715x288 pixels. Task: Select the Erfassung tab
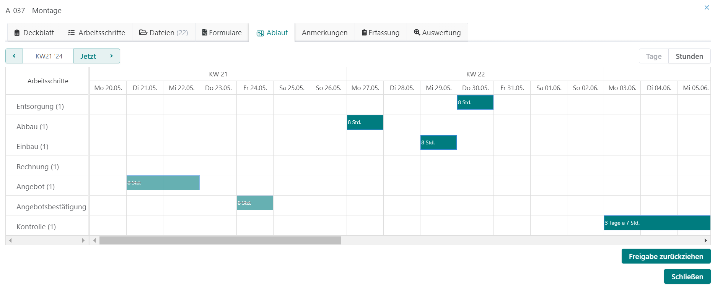click(x=381, y=33)
